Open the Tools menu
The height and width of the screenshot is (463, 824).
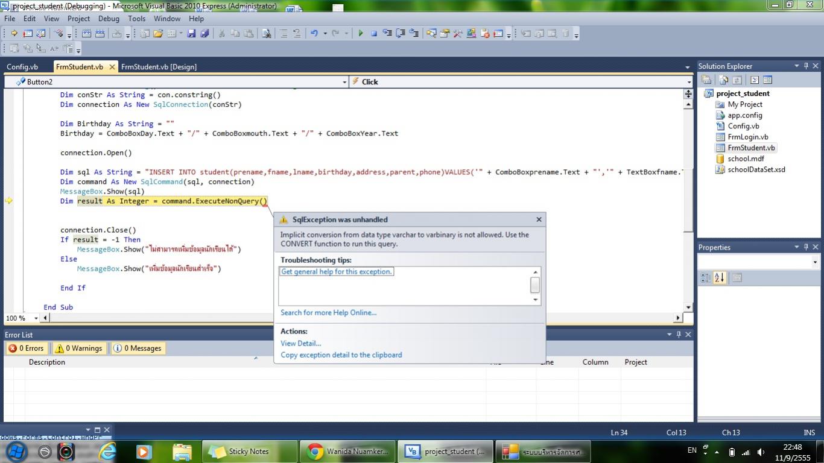(x=136, y=18)
